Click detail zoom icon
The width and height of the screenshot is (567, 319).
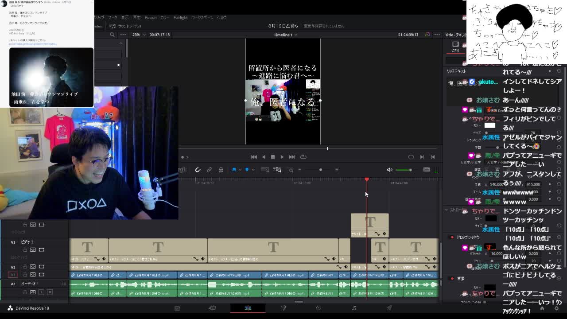pos(278,170)
